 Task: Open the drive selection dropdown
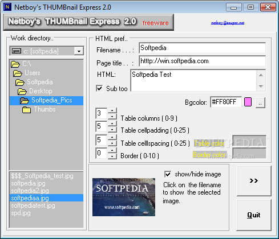pyautogui.click(x=79, y=51)
